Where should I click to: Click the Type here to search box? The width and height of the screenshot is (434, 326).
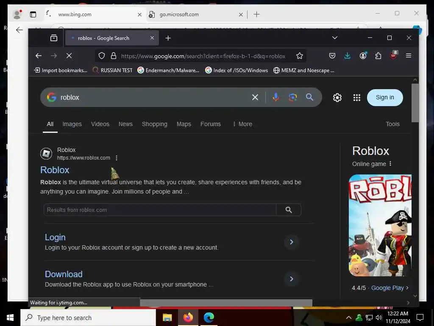[x=88, y=318]
